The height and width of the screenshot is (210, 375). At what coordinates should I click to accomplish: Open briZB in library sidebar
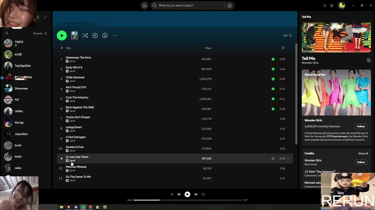click(25, 55)
